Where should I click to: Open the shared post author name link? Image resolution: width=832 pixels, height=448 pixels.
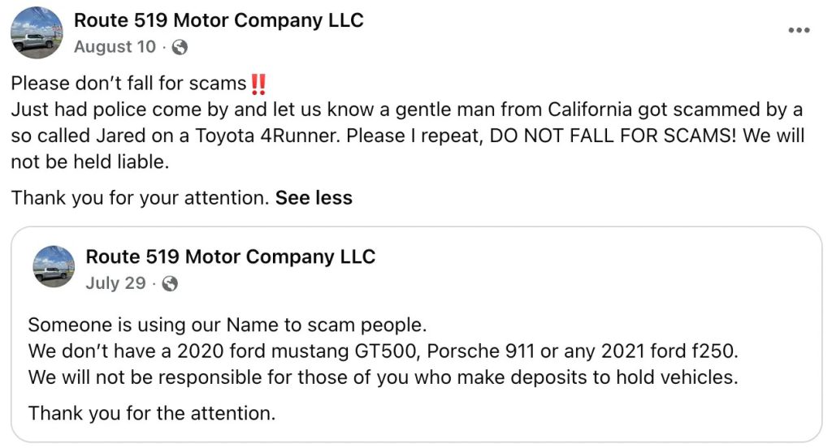click(x=230, y=256)
